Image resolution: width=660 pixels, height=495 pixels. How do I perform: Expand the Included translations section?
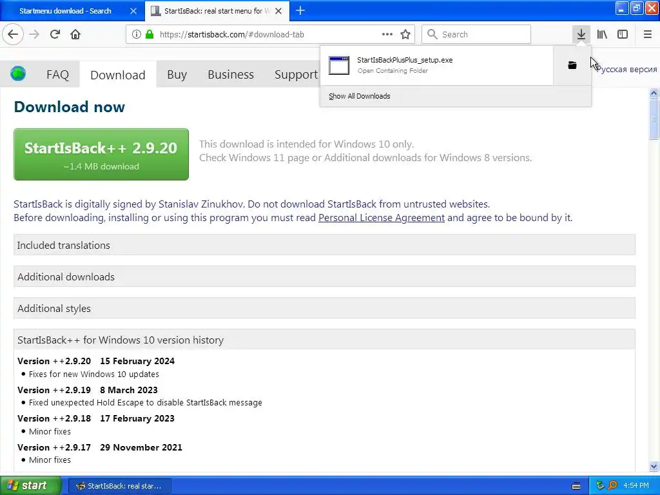(324, 245)
